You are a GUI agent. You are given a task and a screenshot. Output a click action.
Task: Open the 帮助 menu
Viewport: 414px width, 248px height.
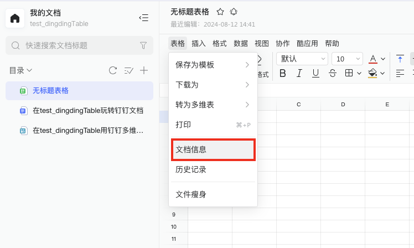click(x=332, y=43)
